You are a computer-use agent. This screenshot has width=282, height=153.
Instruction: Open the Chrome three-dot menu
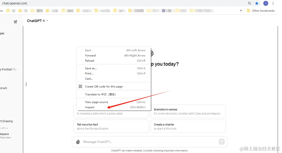click(x=273, y=3)
